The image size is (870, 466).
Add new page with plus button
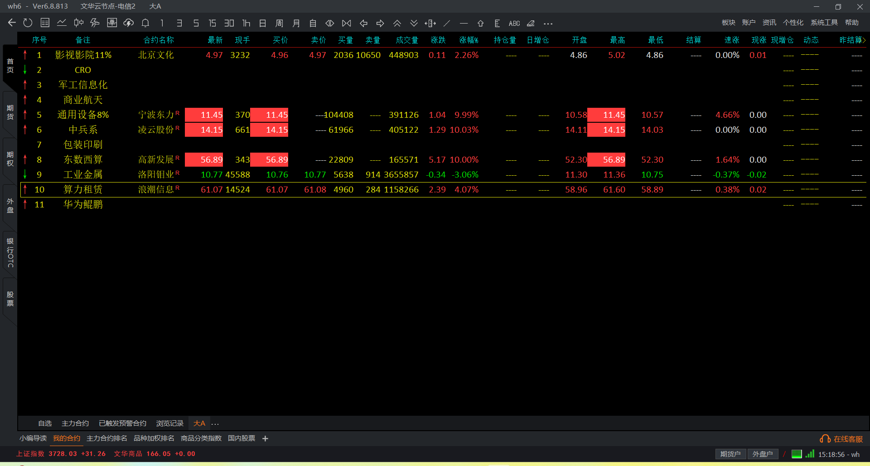pos(266,438)
